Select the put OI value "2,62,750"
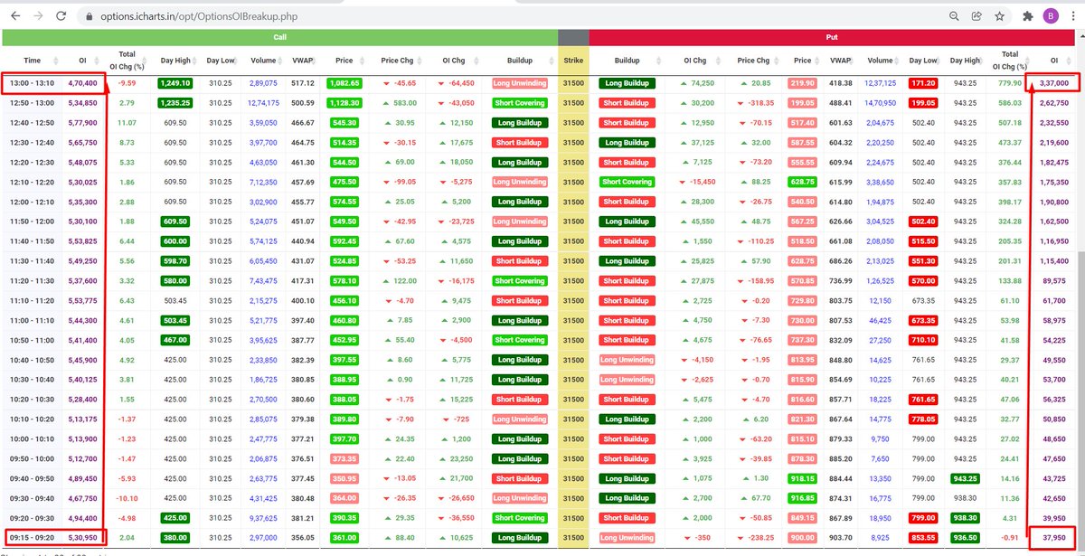This screenshot has height=556, width=1085. pos(1053,103)
